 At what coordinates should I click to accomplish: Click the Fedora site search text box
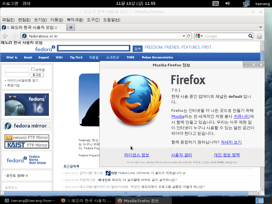click(94, 48)
